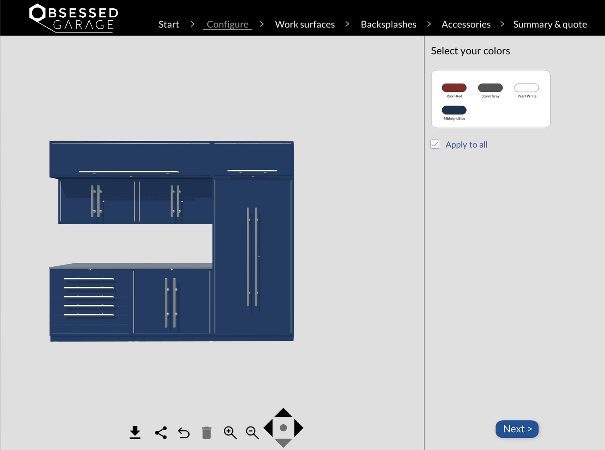Click the share icon
The image size is (605, 450).
pos(161,433)
